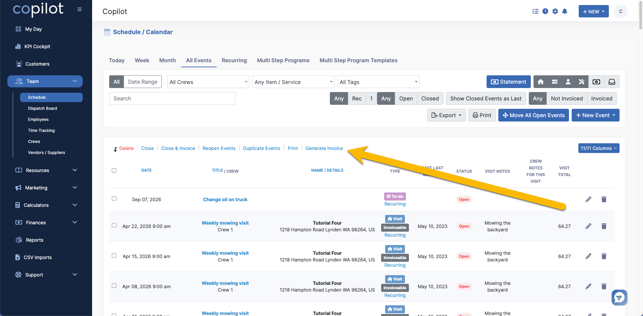Select the tools wrench icon filter button

pyautogui.click(x=581, y=82)
